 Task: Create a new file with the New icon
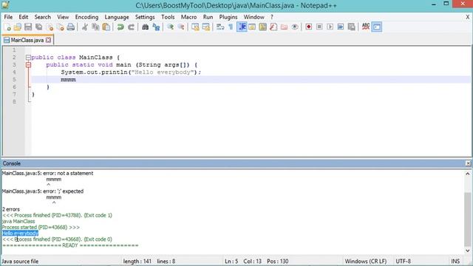7,27
